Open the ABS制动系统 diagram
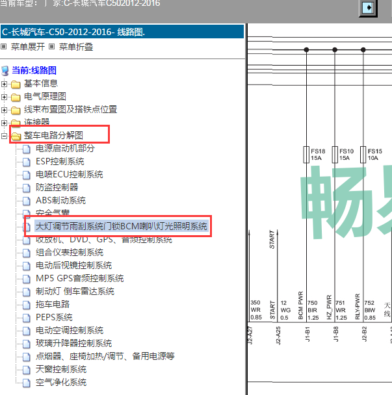392x395 pixels. pyautogui.click(x=60, y=200)
